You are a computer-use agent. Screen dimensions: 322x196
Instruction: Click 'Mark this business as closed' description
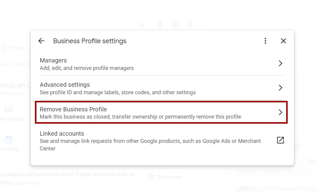[x=141, y=117]
